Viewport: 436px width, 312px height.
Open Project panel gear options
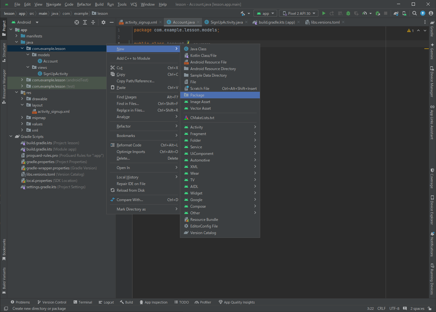pos(103,22)
